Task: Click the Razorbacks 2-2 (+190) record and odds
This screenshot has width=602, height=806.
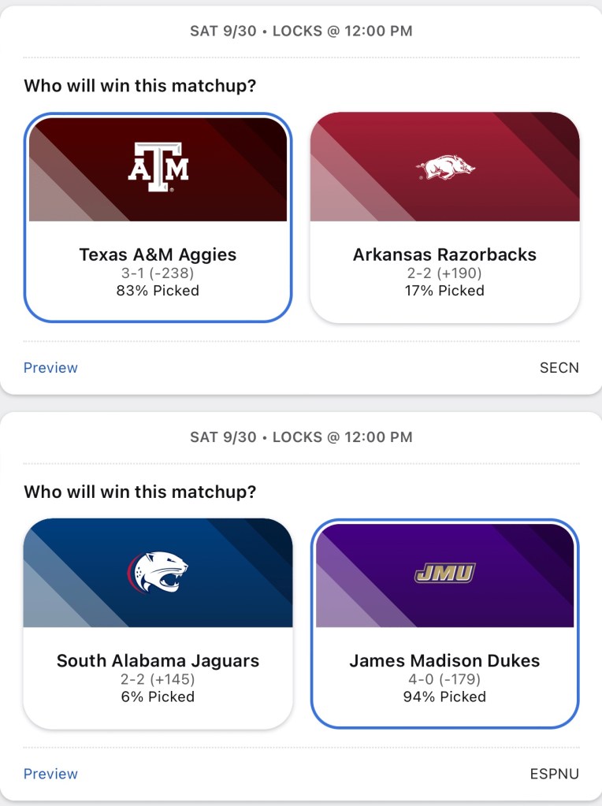Action: pos(445,273)
